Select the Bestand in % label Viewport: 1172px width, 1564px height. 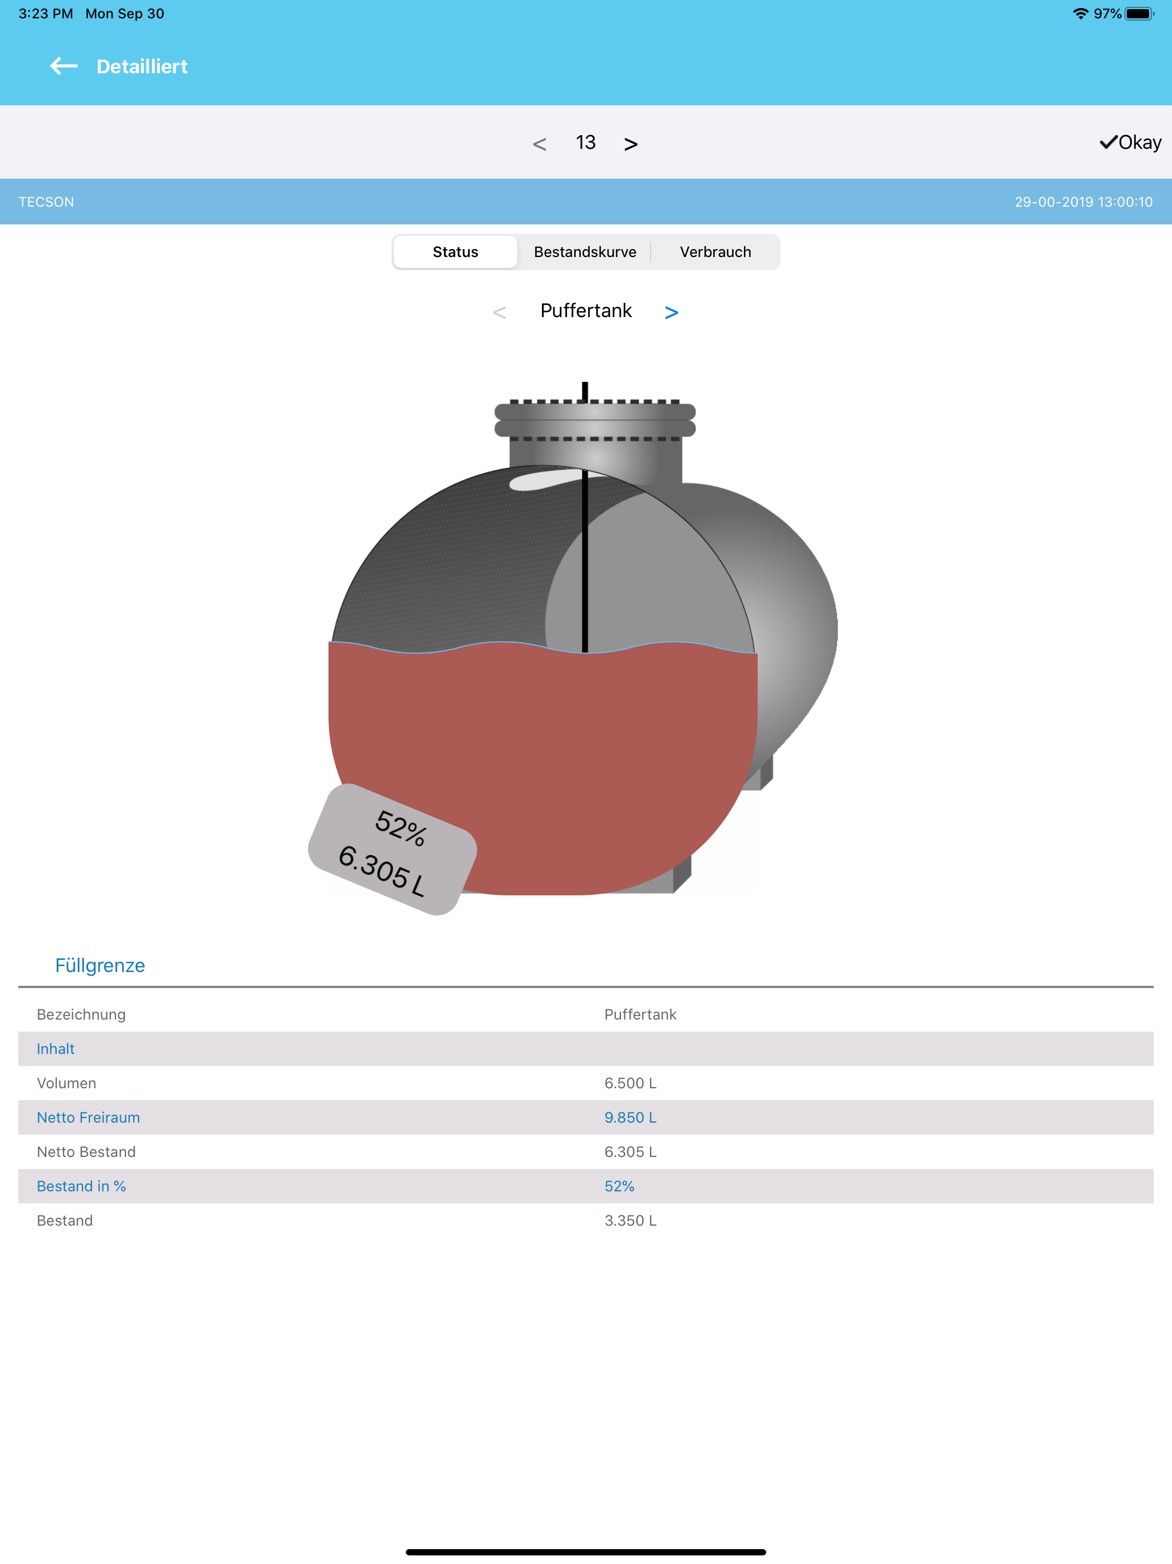[81, 1186]
